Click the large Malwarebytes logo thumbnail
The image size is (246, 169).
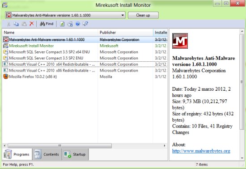[180, 41]
